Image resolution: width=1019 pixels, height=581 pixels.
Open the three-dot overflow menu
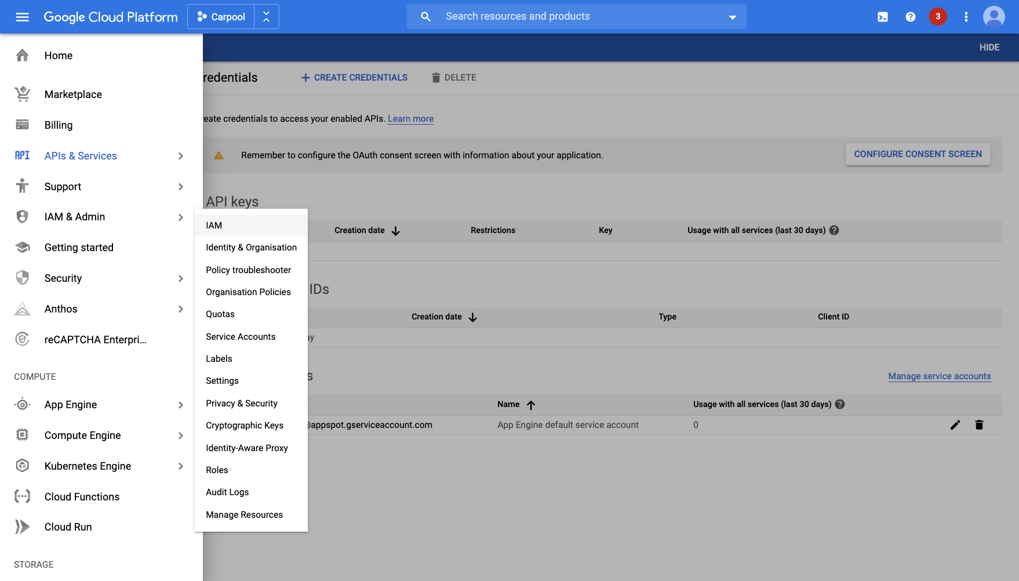(966, 17)
